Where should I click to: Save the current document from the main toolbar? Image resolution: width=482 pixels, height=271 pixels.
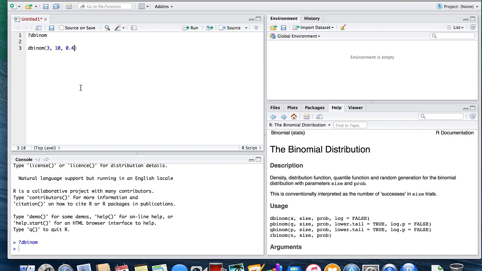46,6
